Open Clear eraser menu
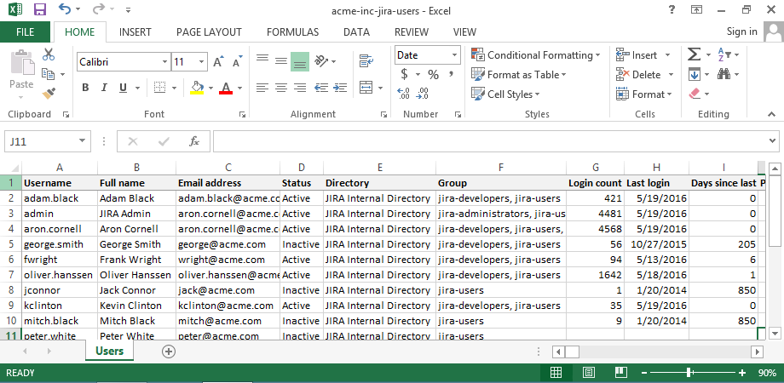Viewport: 784px width, 383px height. pos(695,94)
